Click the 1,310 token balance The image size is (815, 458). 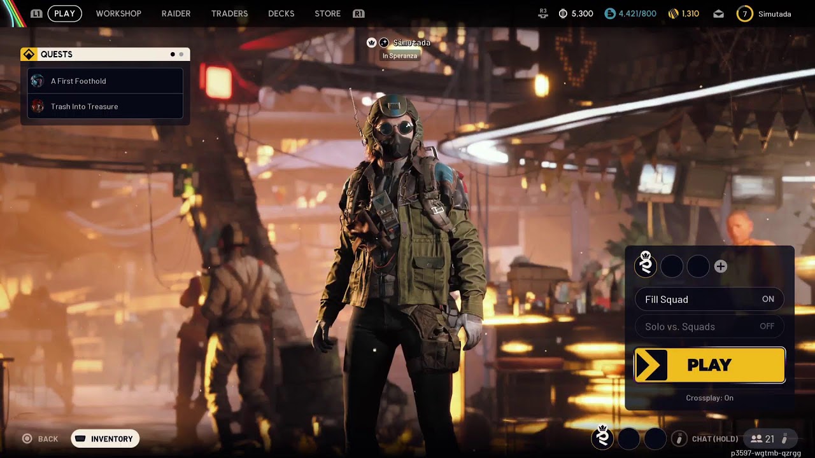coord(690,13)
